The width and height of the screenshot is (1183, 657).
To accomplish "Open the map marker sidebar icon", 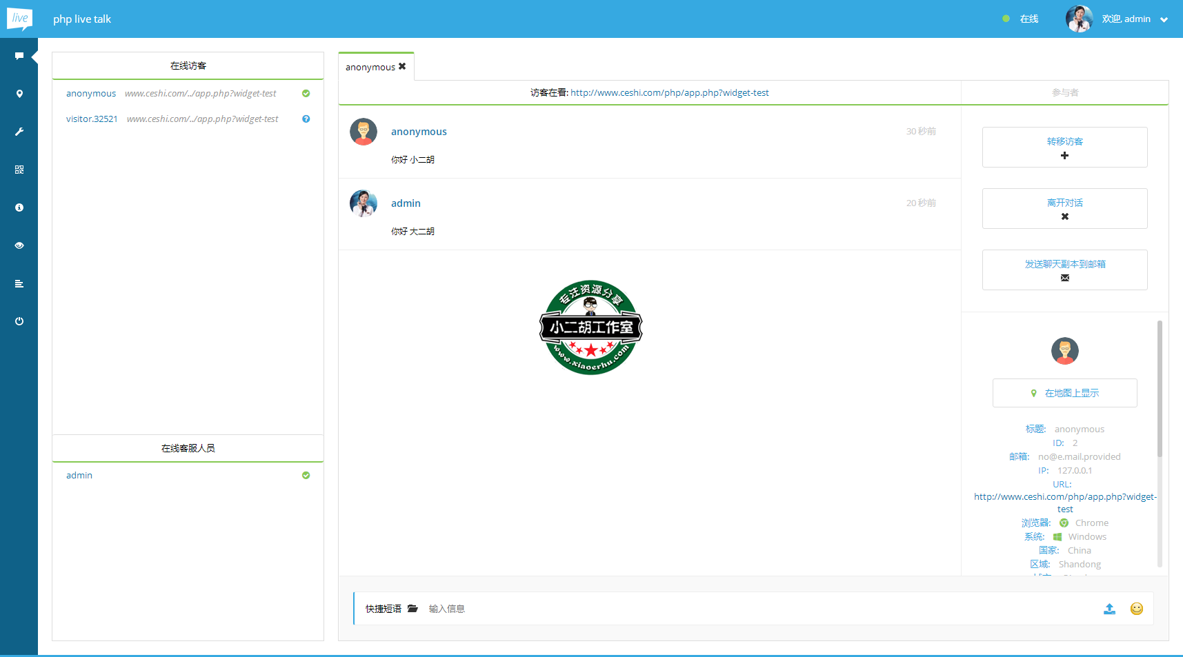I will [x=19, y=94].
